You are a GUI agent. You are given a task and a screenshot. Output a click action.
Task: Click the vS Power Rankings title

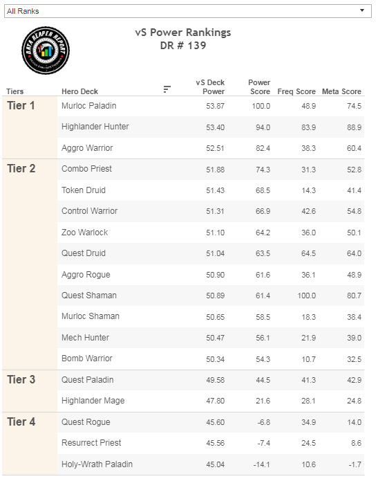click(x=183, y=33)
